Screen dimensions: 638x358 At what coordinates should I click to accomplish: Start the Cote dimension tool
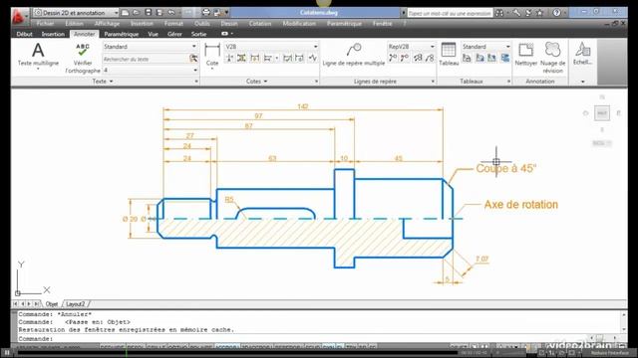(212, 55)
